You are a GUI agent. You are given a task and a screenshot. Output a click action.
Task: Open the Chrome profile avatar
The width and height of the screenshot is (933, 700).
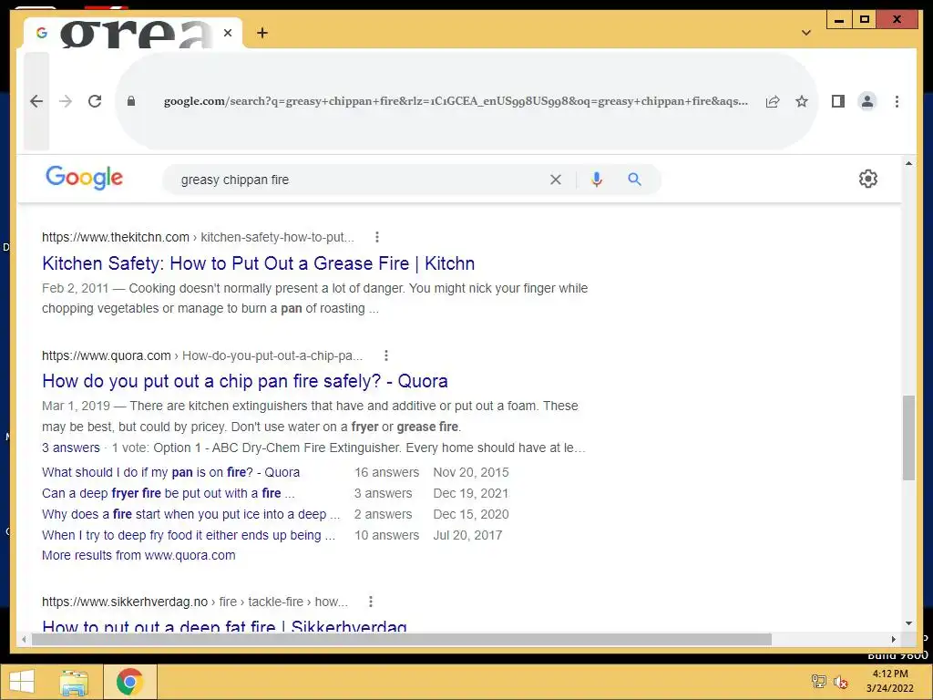[867, 101]
